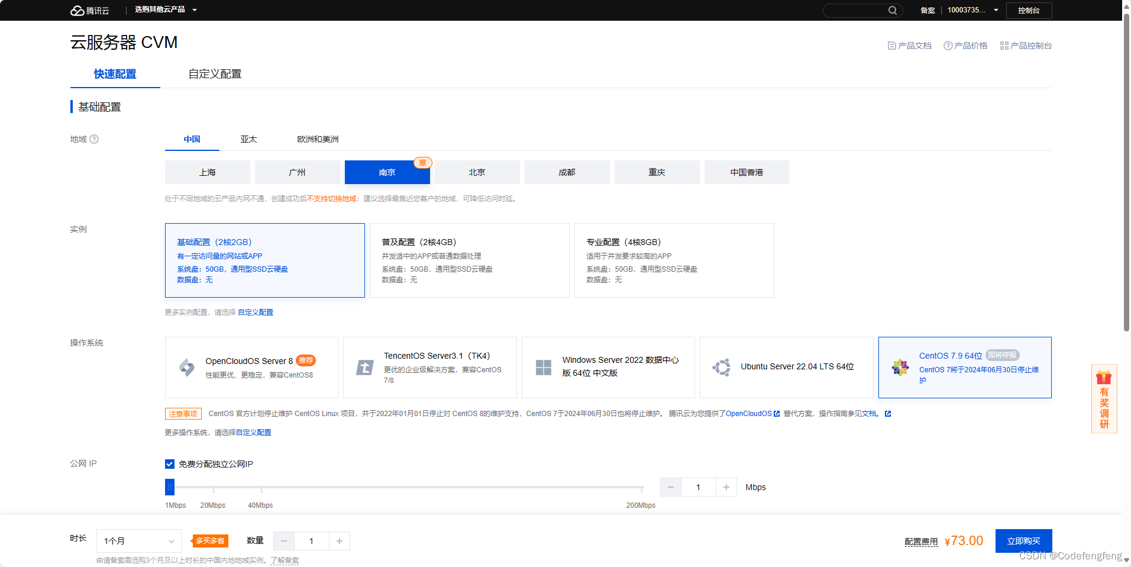The height and width of the screenshot is (567, 1131).
Task: Click the header search box
Action: click(862, 10)
